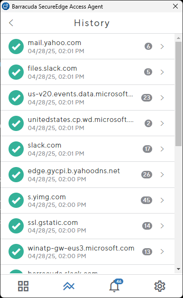The image size is (183, 298).
Task: Expand files.slack.com details chevron
Action: (162, 72)
